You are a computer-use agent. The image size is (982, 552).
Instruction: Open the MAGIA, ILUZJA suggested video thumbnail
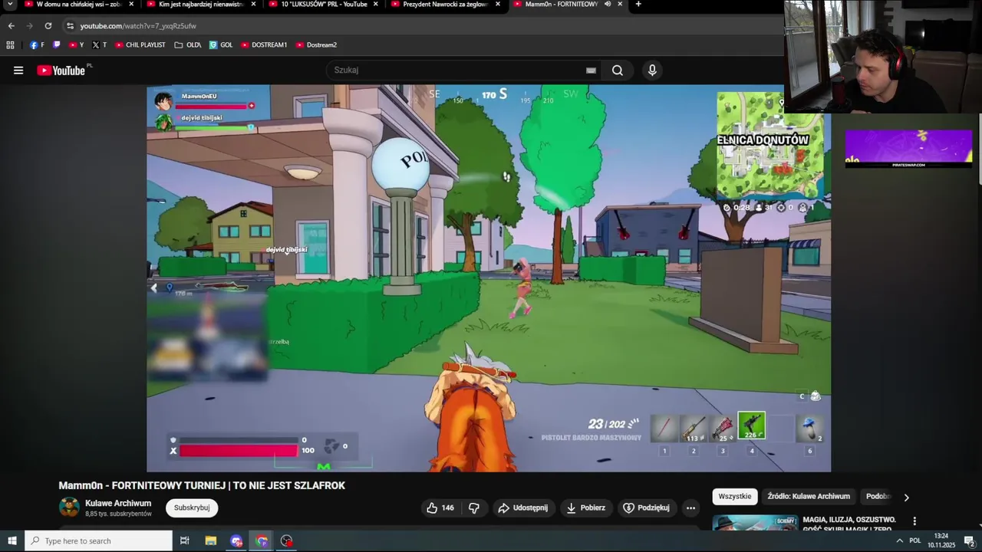tap(755, 523)
